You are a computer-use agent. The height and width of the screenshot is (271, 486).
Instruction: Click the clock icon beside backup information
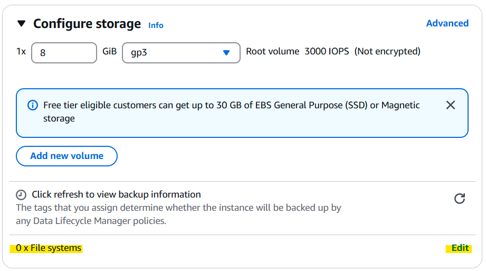21,194
